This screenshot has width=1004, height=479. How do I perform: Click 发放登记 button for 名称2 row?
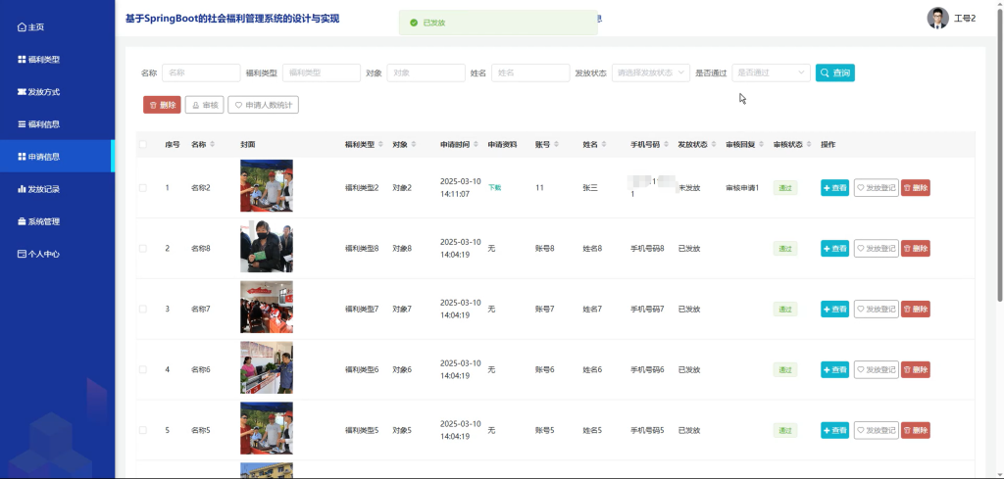(876, 188)
